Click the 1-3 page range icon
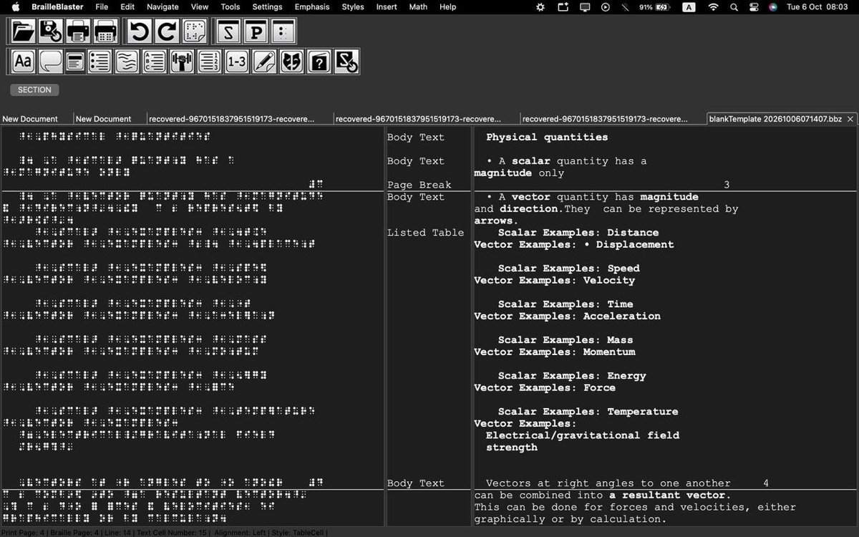The width and height of the screenshot is (859, 537). click(x=236, y=62)
